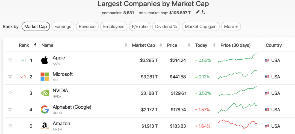Click the Microsoft logo icon
Screen dimensions: 295x134
pos(45,77)
